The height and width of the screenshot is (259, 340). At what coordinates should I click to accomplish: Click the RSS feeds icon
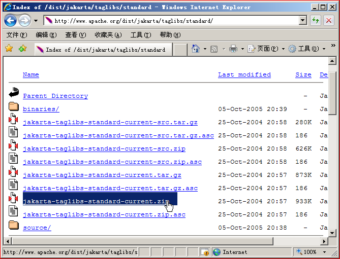click(214, 49)
